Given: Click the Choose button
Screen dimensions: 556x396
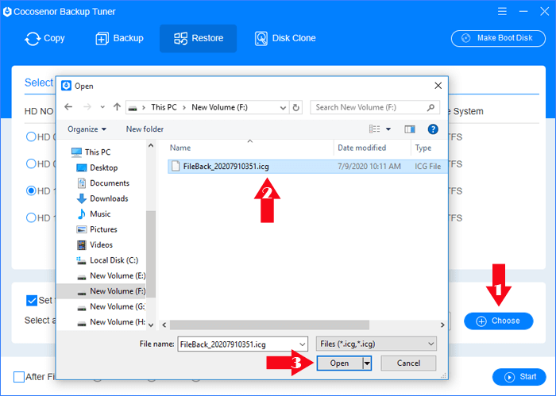Looking at the screenshot, I should (499, 321).
